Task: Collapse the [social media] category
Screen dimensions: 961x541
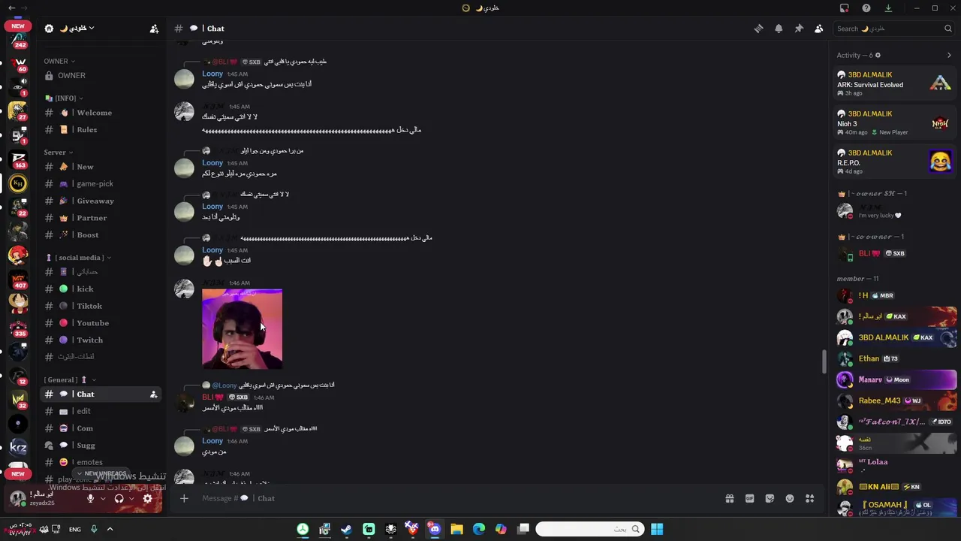Action: (78, 258)
